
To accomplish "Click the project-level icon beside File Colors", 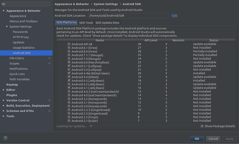I will 50,58.
